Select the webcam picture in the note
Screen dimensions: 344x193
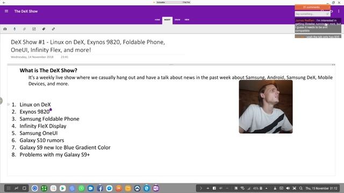tap(266, 107)
